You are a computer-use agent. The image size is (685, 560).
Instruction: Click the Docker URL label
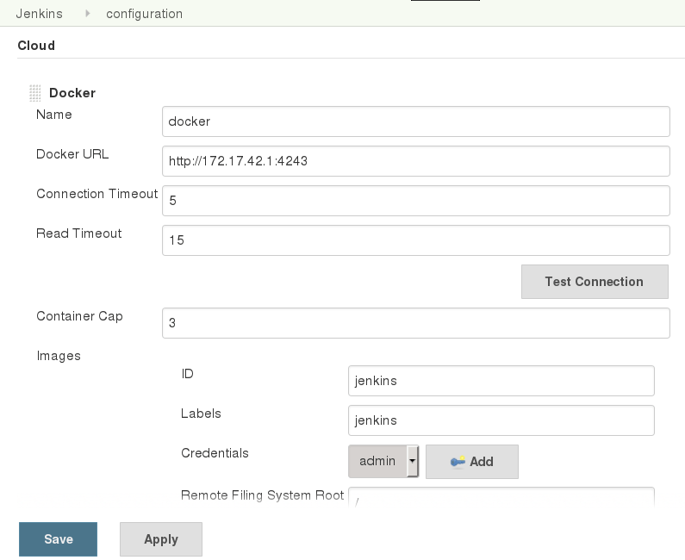pyautogui.click(x=72, y=154)
